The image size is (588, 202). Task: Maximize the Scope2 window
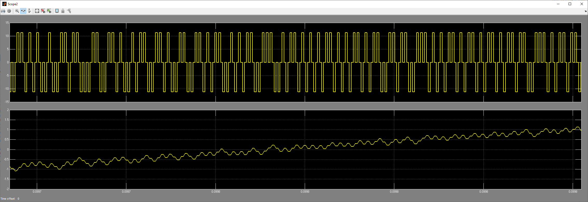click(x=570, y=4)
